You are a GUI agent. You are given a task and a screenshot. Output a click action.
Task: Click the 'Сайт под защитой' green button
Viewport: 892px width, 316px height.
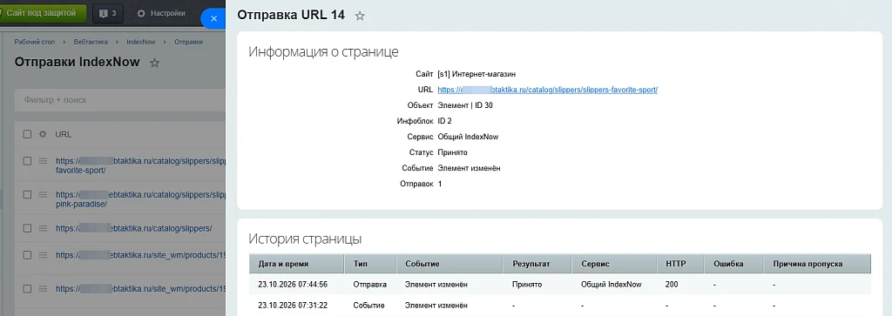click(42, 13)
